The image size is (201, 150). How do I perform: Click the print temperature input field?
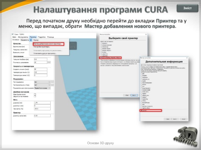point(41,72)
